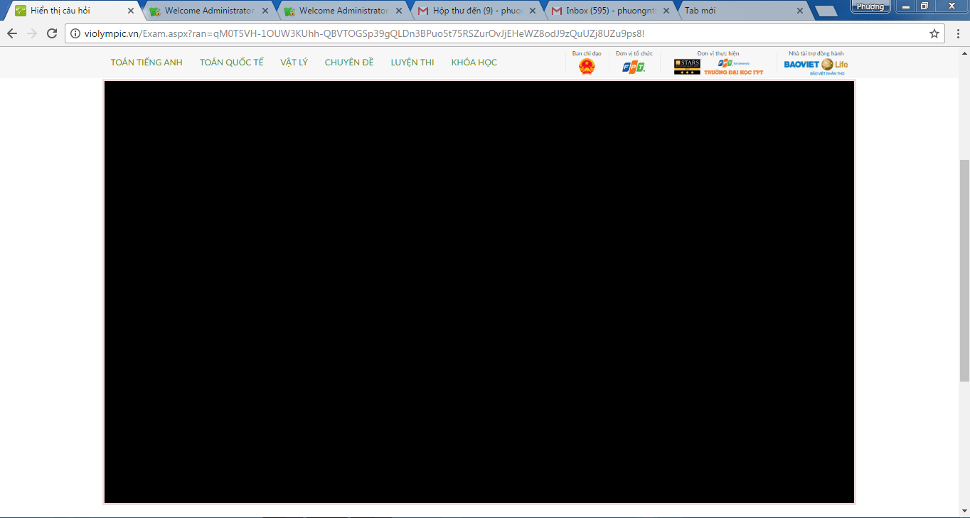This screenshot has width=970, height=518.
Task: Click the Vietnam national emblem logo
Action: 587,67
